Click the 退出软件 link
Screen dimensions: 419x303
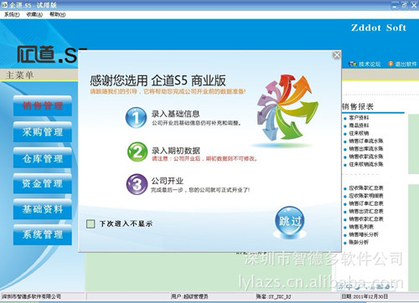406,64
